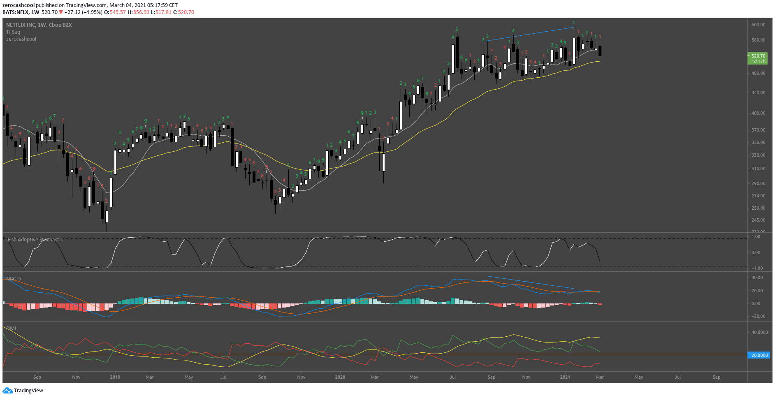The width and height of the screenshot is (775, 398).
Task: Click the 40.0000 DMI axis label
Action: (x=759, y=332)
